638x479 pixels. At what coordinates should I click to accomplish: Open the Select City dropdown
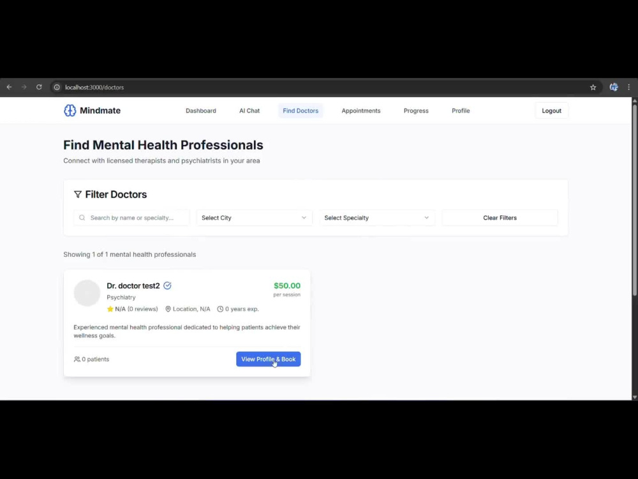click(255, 218)
